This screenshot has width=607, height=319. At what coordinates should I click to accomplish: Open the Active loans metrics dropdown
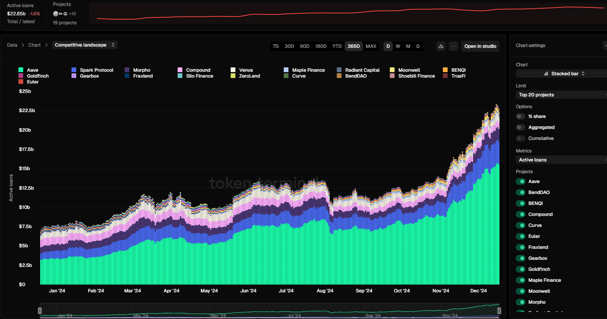coord(561,160)
